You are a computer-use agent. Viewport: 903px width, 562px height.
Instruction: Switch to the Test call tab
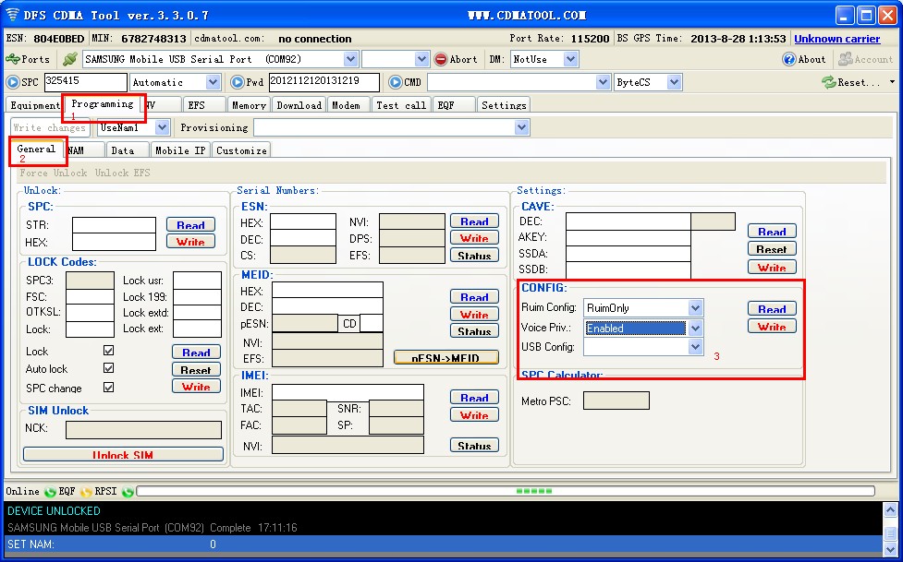(401, 105)
